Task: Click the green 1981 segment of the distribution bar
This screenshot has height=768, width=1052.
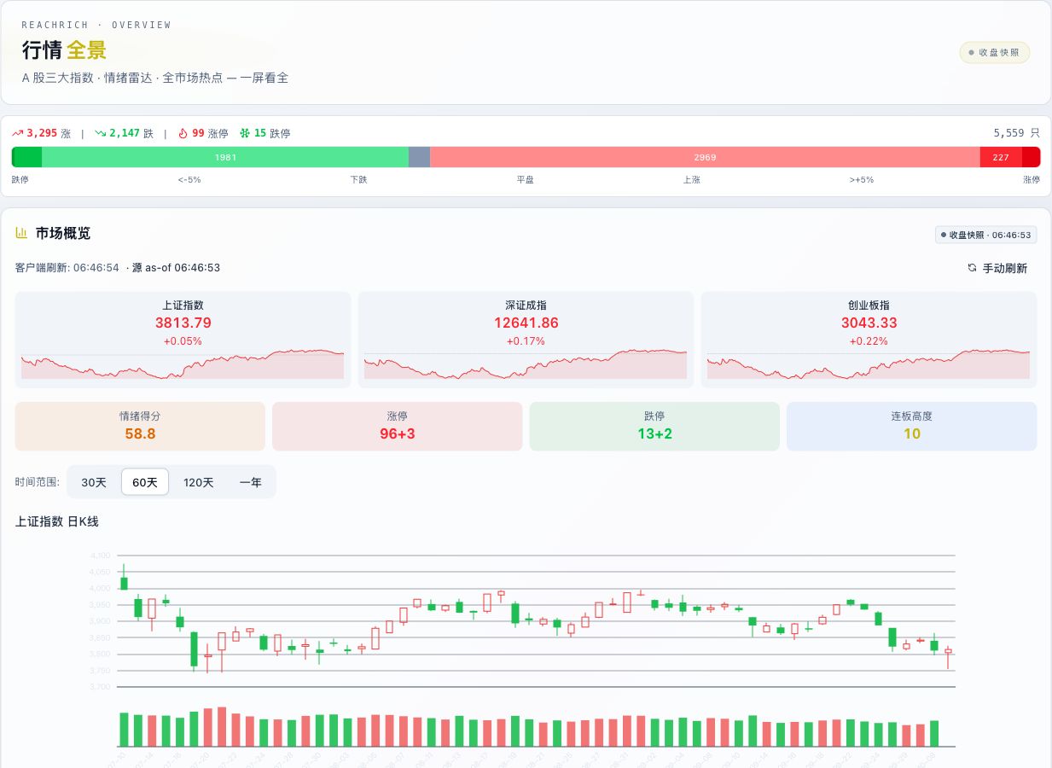Action: [225, 157]
